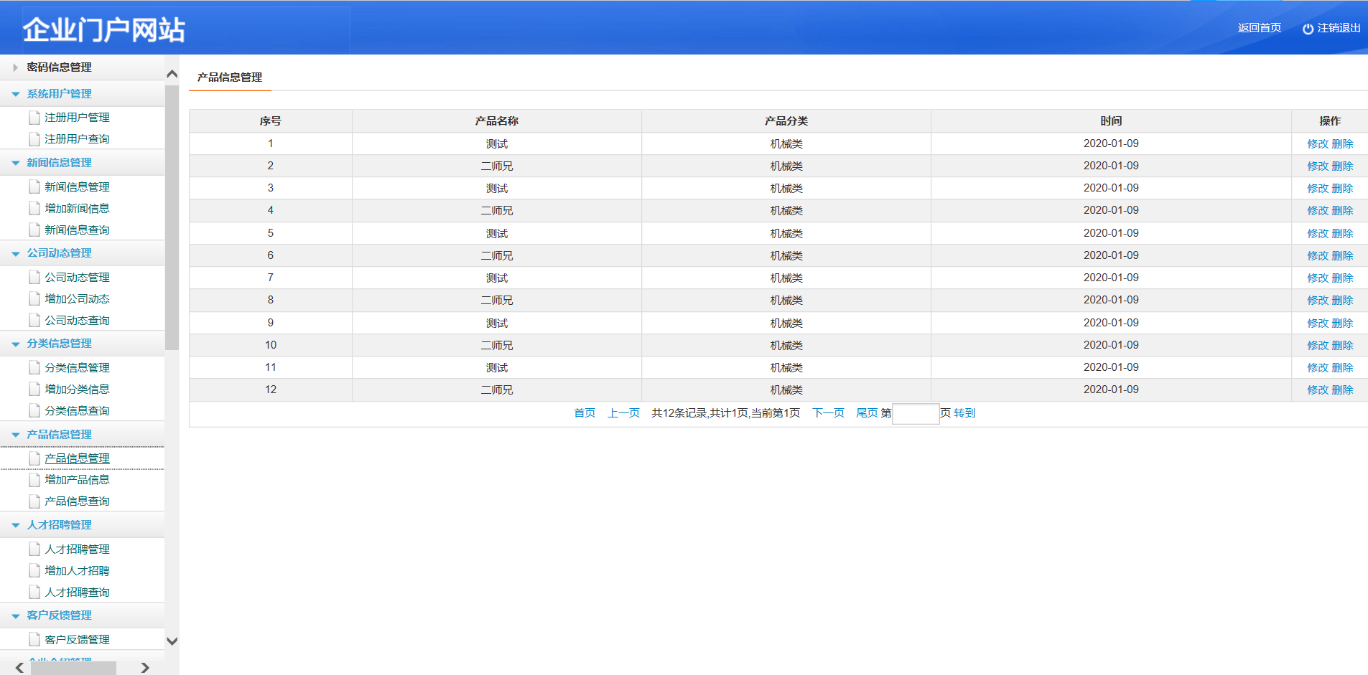Click the sidebar scroll down arrow
The image size is (1368, 675).
coord(172,641)
